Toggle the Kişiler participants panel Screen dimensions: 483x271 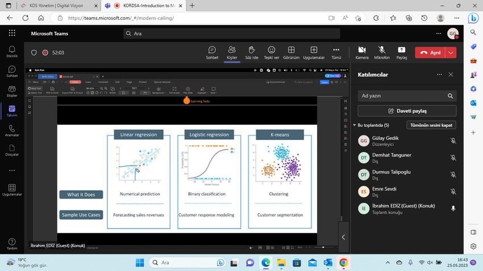pyautogui.click(x=232, y=53)
